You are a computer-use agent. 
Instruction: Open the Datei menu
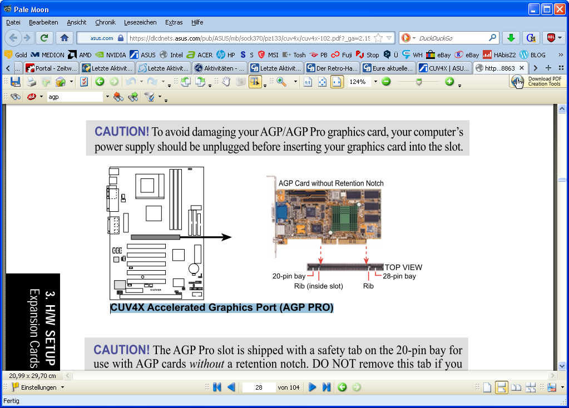click(13, 22)
